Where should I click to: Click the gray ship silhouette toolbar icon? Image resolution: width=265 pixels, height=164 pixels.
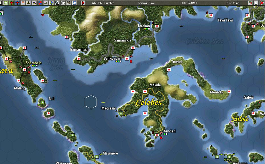(46, 3)
